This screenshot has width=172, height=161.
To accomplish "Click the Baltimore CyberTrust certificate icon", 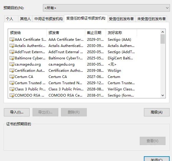I will tap(12, 58).
